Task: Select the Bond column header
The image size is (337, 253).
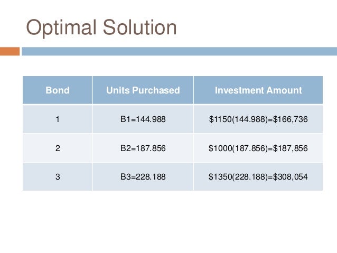Action: click(58, 90)
